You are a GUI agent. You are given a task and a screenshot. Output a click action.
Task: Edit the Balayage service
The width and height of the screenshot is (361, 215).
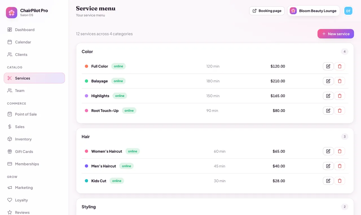[x=328, y=81]
